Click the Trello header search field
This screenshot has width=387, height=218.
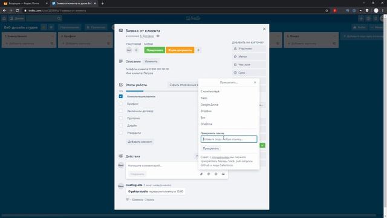[44, 18]
